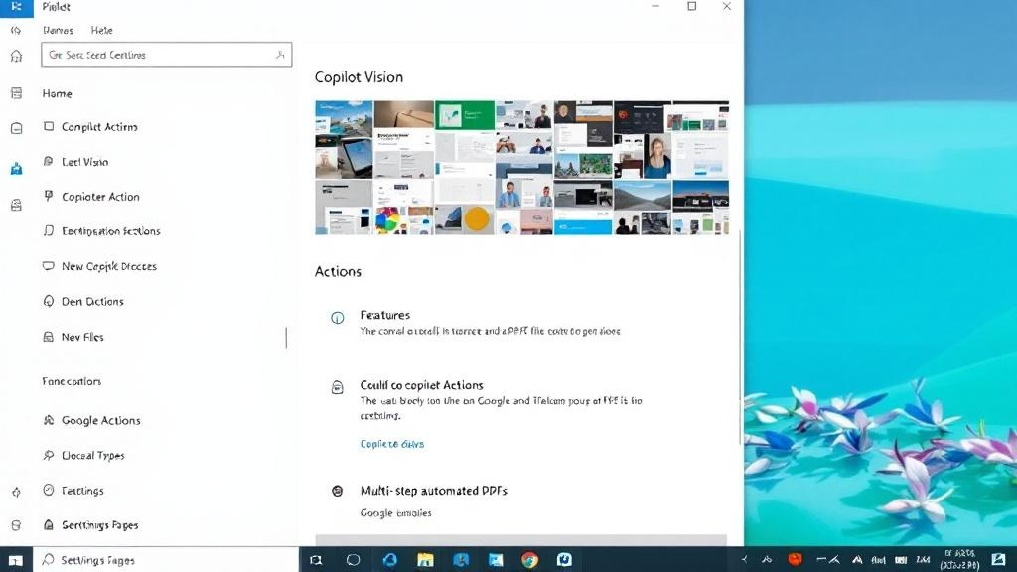Screen dimensions: 1017x572
Task: Open the yellow circle thumbnail in Copilot Vision
Action: pyautogui.click(x=477, y=219)
